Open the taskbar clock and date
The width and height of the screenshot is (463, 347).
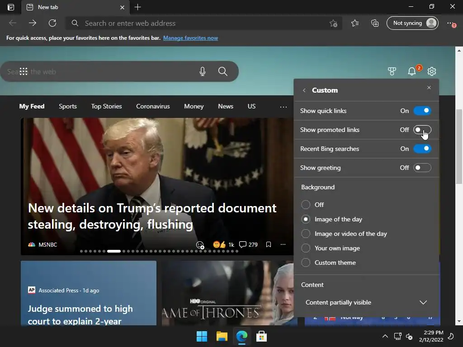pyautogui.click(x=431, y=336)
